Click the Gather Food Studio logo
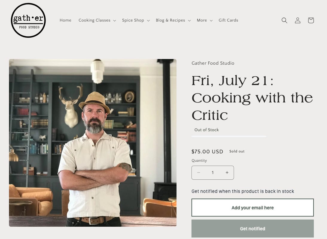The height and width of the screenshot is (239, 327). point(28,20)
